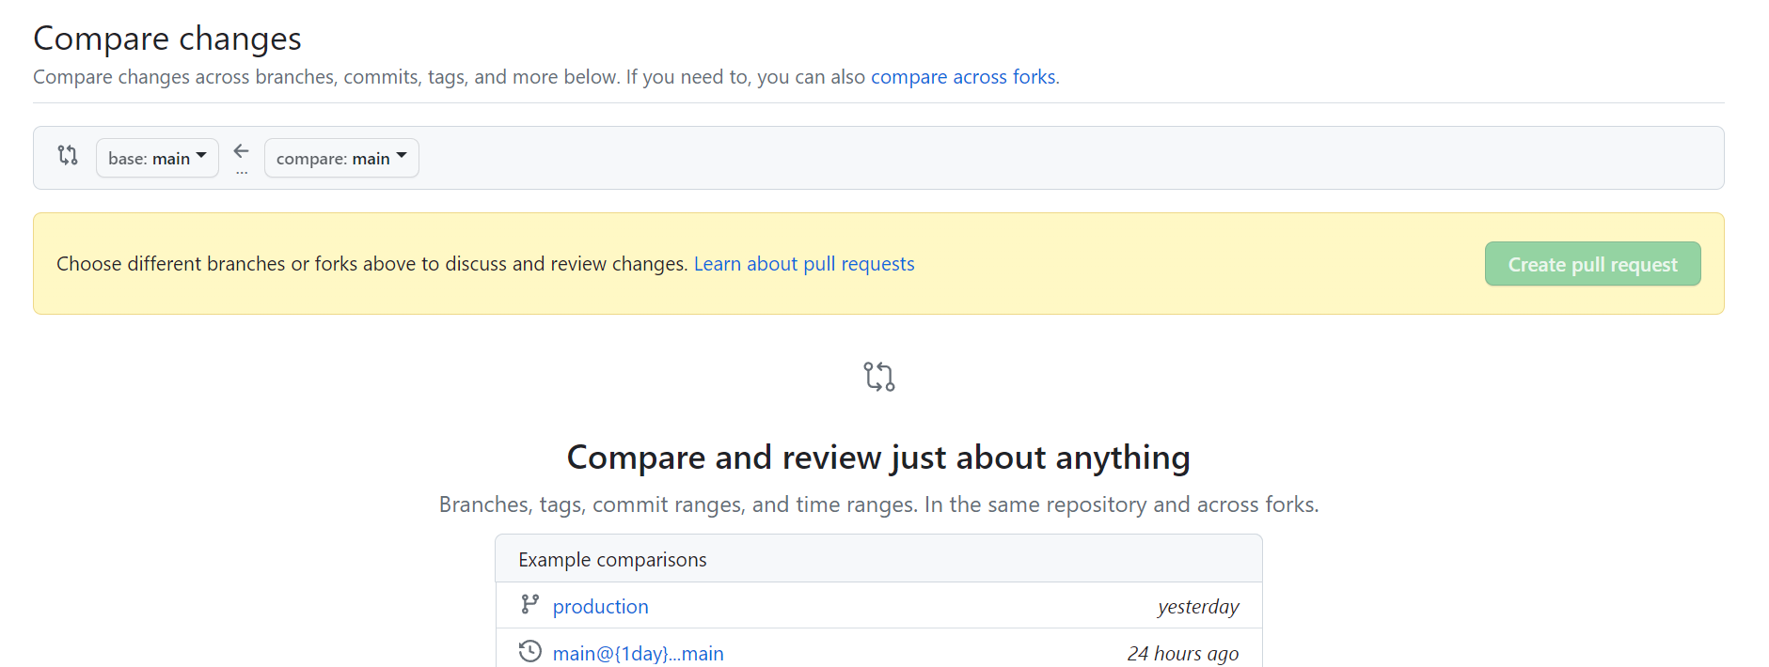Click the large centered compare icon

(879, 377)
